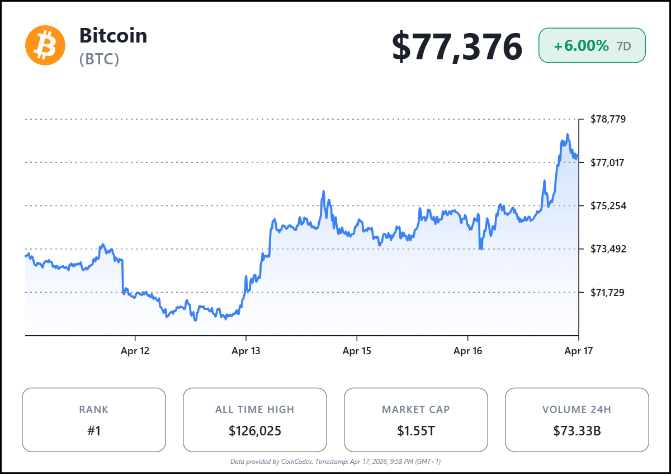The image size is (671, 474).
Task: Select the $75,254 price level label
Action: click(x=608, y=206)
